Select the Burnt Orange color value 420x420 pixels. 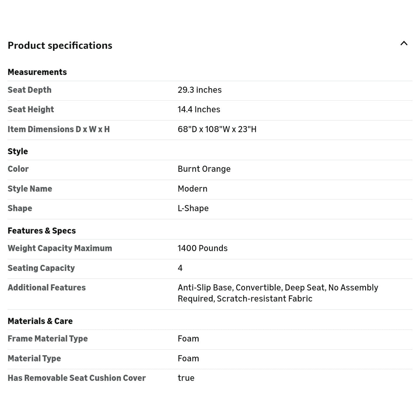tap(204, 169)
